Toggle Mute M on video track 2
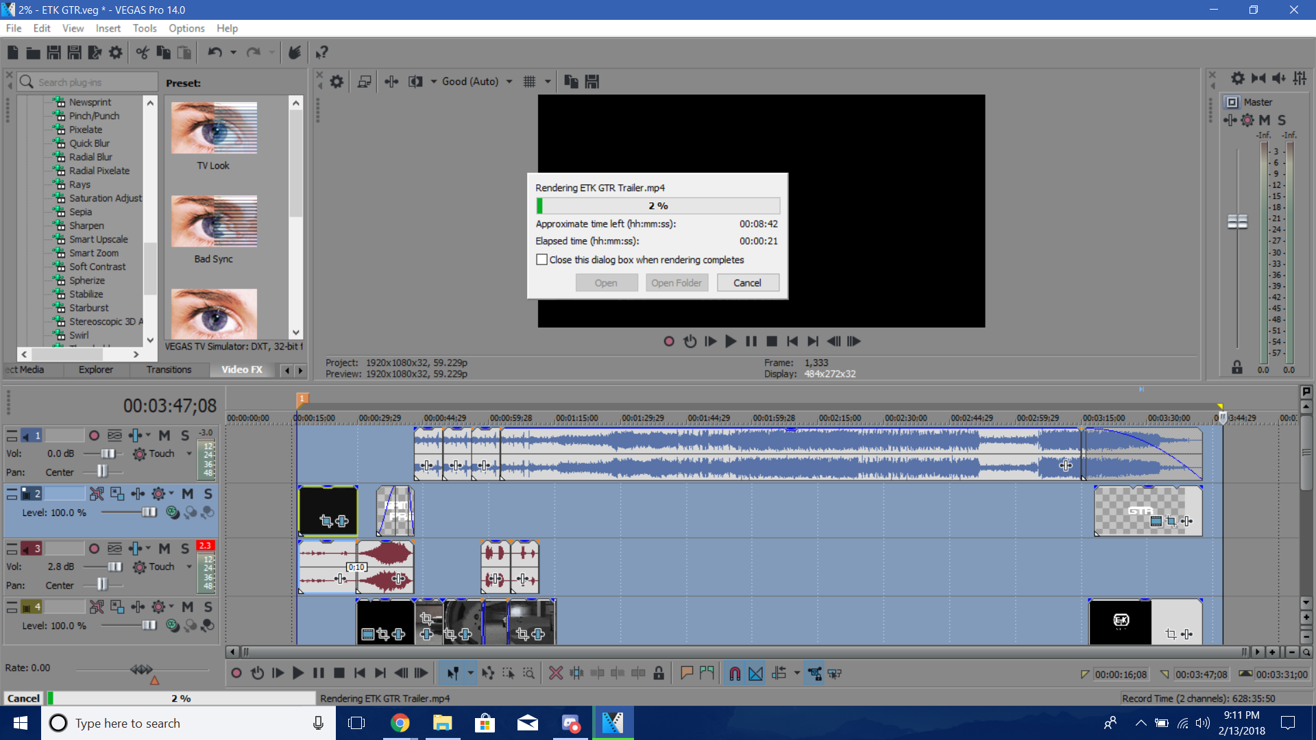 click(x=188, y=493)
